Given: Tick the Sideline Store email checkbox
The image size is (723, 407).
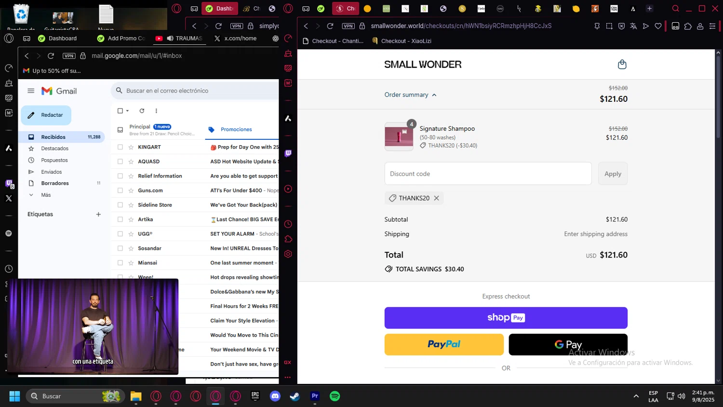Looking at the screenshot, I should coord(120,205).
